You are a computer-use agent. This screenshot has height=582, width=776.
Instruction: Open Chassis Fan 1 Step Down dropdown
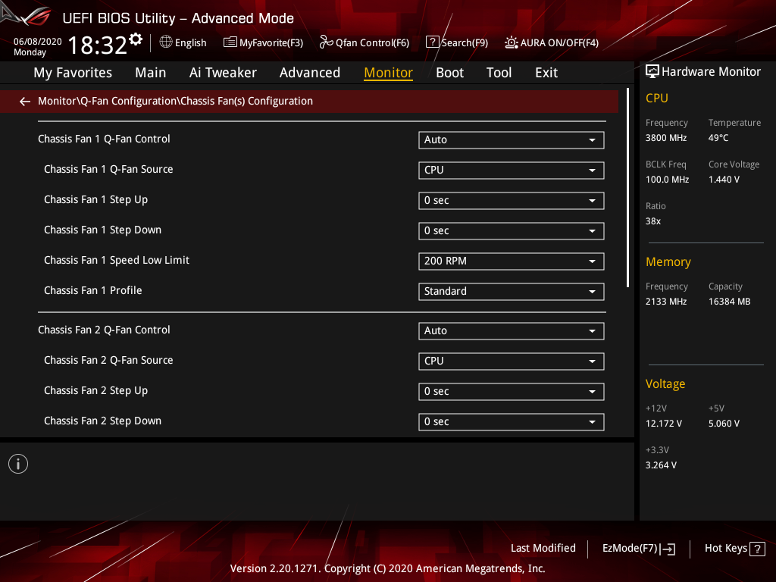[512, 231]
